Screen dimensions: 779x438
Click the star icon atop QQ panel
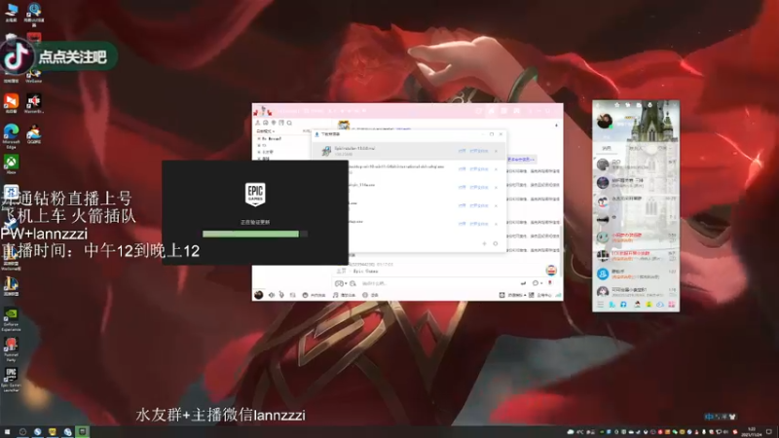pos(617,105)
